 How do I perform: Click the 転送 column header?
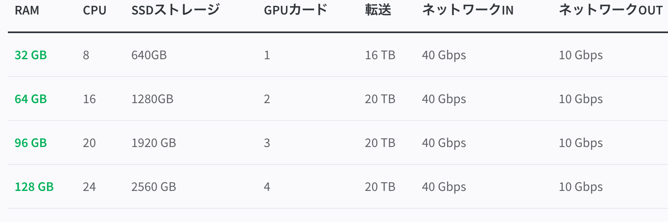(x=378, y=10)
